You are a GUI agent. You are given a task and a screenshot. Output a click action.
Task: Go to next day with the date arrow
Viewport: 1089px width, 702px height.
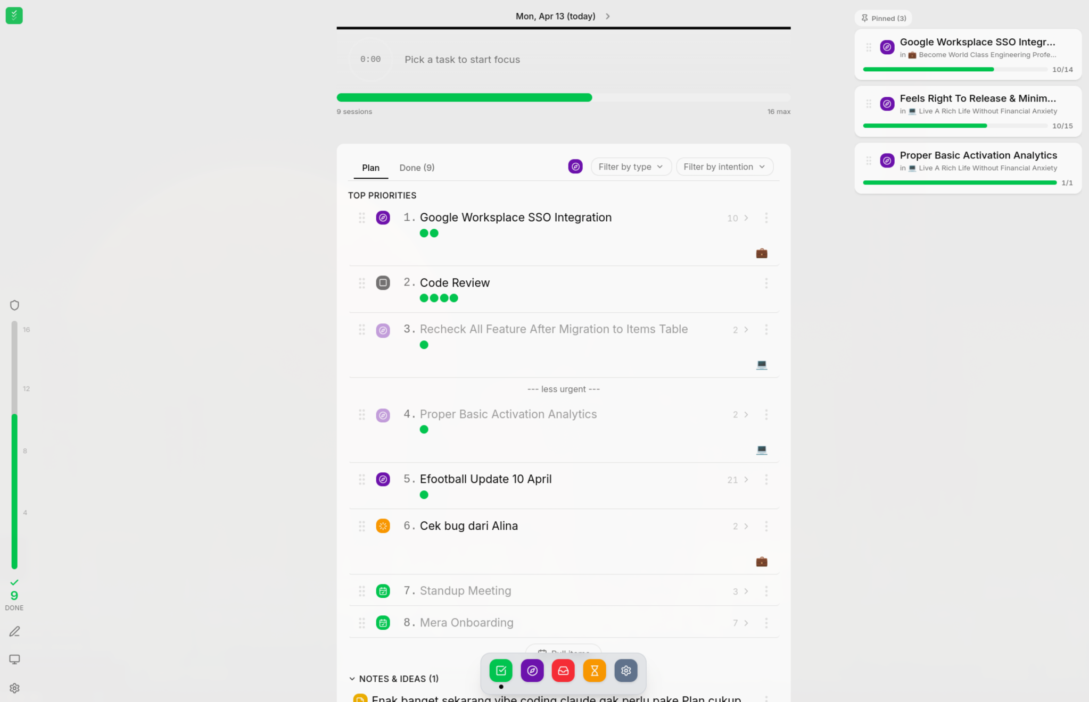pos(607,16)
